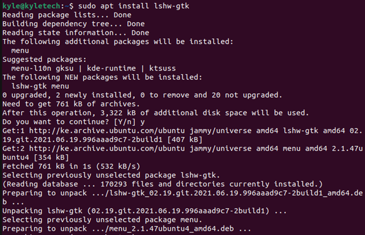Click the second ke.archive.ubuntu.com URL

point(107,149)
